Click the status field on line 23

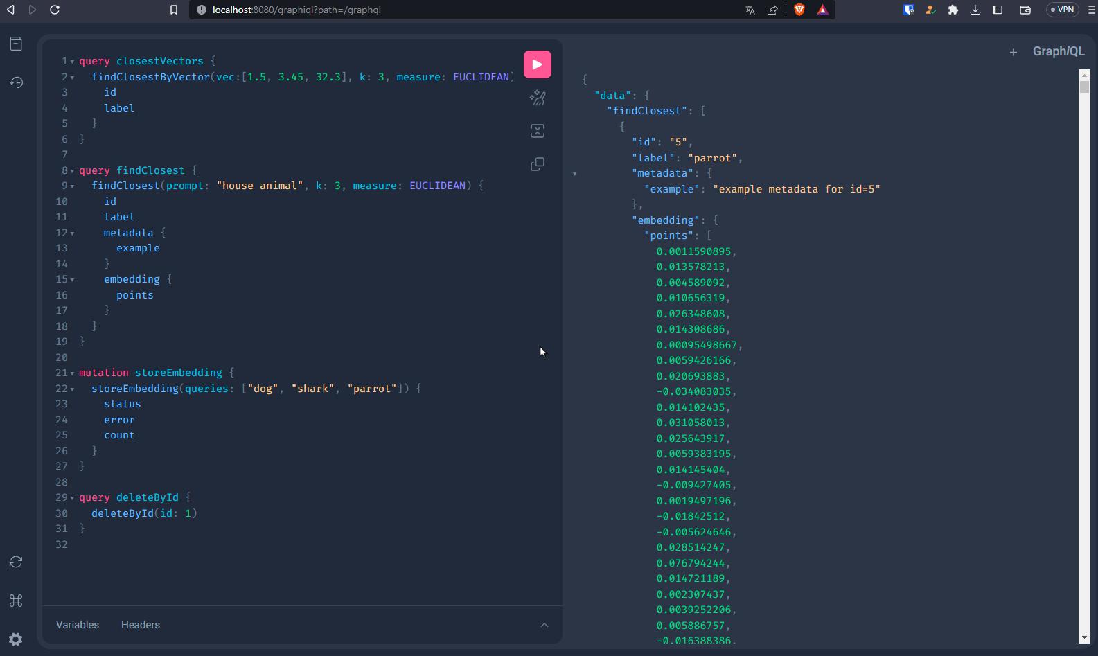click(x=123, y=404)
